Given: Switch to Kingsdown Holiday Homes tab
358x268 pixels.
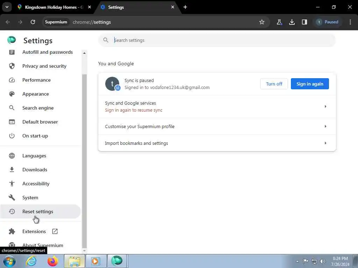Looking at the screenshot, I should click(x=54, y=7).
